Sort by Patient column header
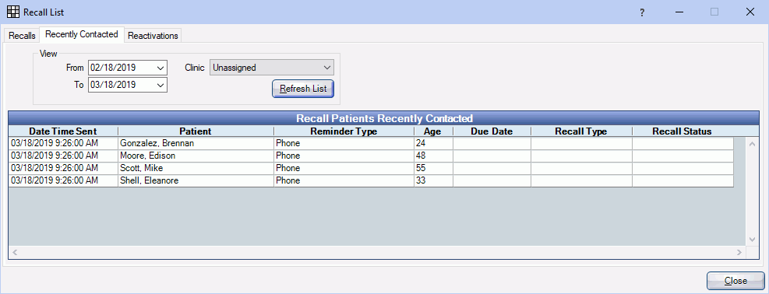Viewport: 769px width, 294px height. (196, 131)
